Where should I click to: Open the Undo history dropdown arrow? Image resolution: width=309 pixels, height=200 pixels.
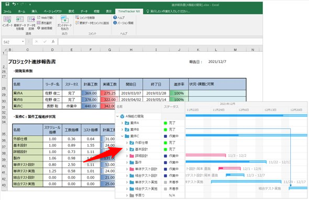[x=18, y=4]
